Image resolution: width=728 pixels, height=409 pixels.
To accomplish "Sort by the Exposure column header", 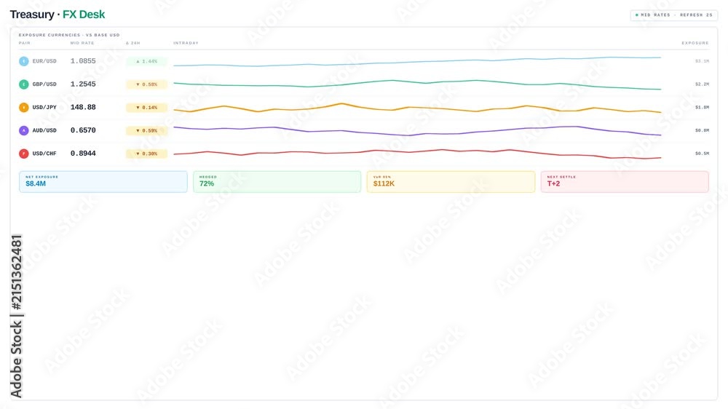I will coord(695,43).
